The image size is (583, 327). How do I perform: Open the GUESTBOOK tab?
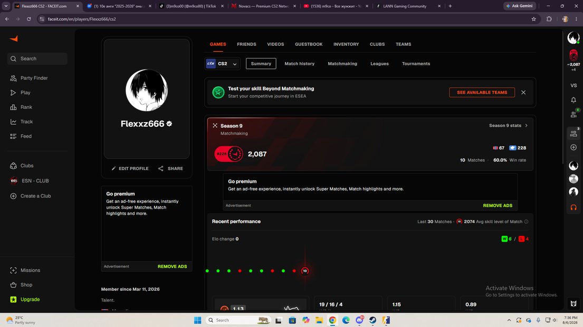click(x=309, y=44)
